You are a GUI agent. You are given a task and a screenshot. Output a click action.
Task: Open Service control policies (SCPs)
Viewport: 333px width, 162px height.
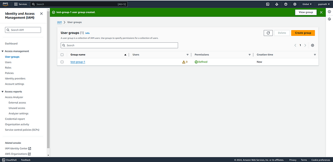pyautogui.click(x=22, y=130)
